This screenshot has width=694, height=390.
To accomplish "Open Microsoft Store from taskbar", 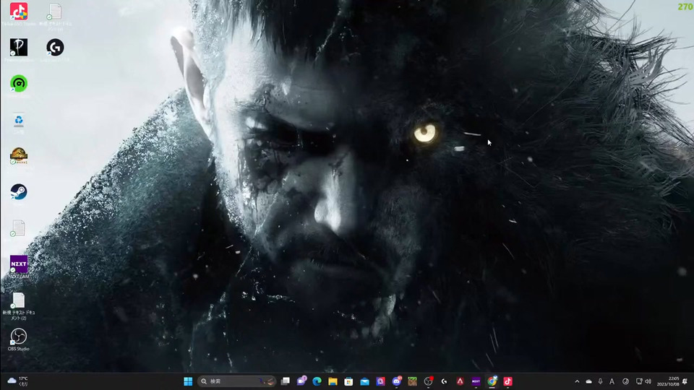I will [x=348, y=381].
